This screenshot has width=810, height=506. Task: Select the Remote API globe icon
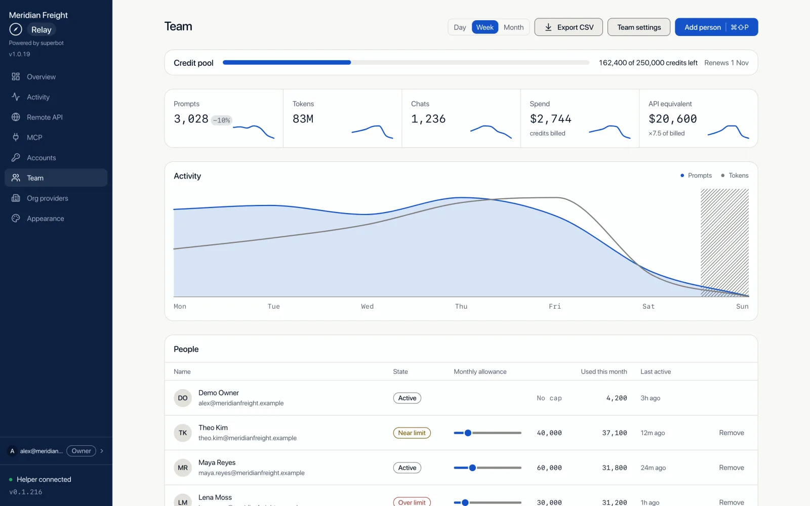click(16, 117)
